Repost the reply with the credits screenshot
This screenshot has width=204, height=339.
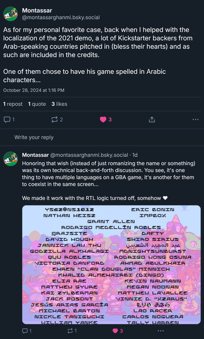(x=70, y=331)
